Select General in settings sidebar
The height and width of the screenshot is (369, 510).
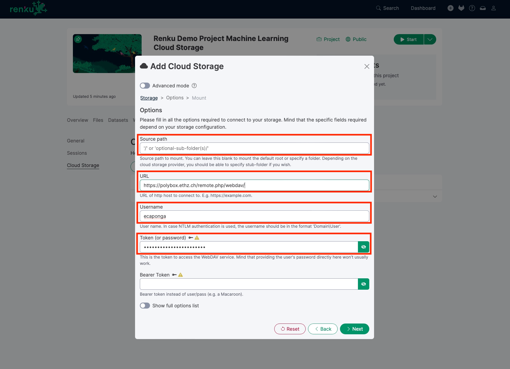tap(76, 141)
